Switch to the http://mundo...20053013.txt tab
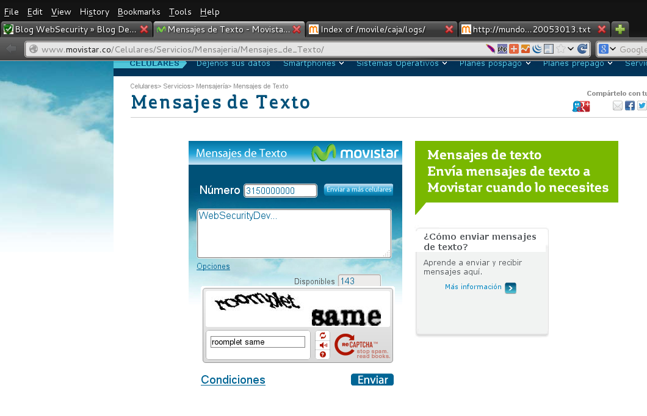 (x=533, y=29)
